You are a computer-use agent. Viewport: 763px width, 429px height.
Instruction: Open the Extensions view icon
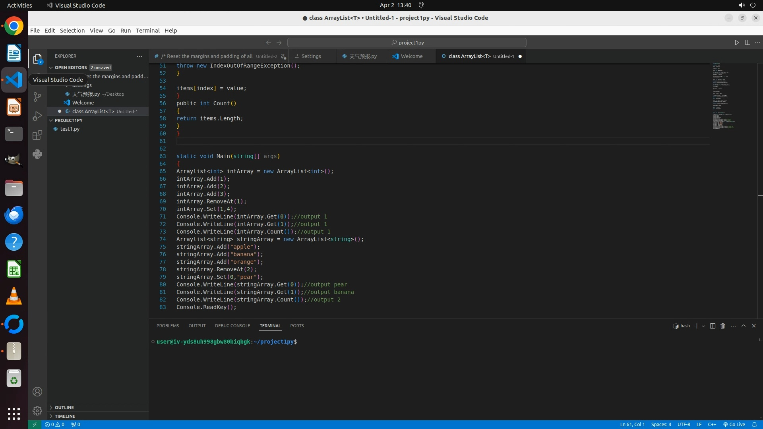37,135
